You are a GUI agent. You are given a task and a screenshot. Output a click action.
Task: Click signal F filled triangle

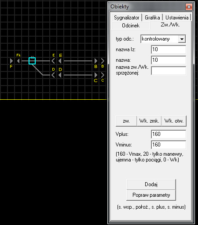(x=11, y=61)
